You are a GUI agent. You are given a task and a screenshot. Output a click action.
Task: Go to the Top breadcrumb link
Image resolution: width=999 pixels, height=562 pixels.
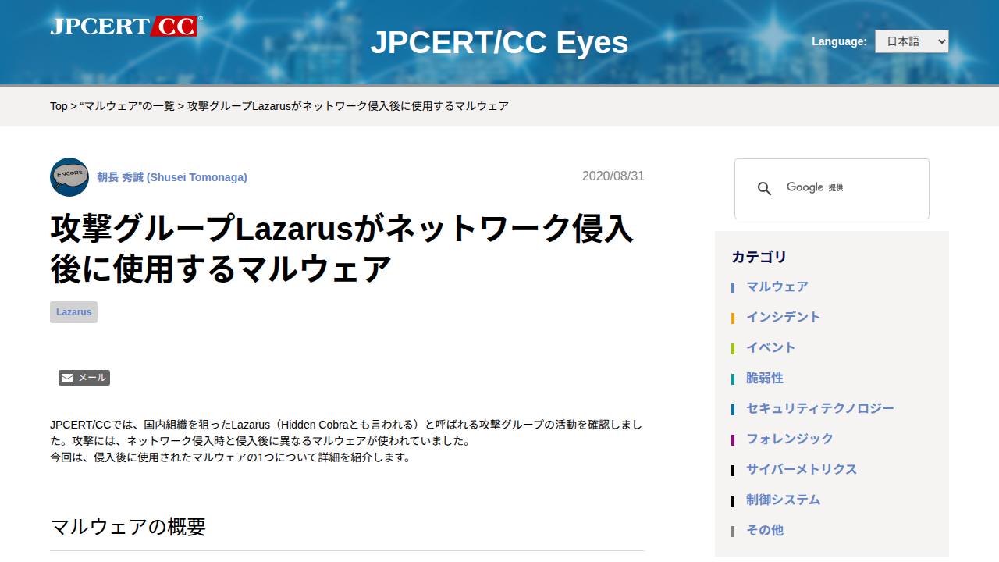(59, 106)
